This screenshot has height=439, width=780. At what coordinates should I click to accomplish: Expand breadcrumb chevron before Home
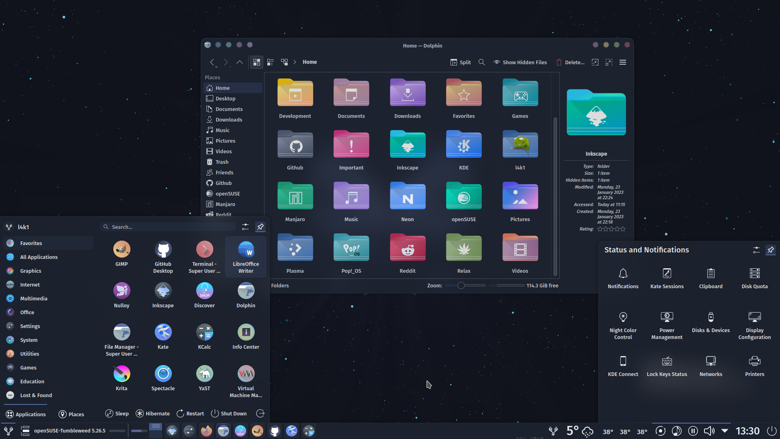[295, 62]
